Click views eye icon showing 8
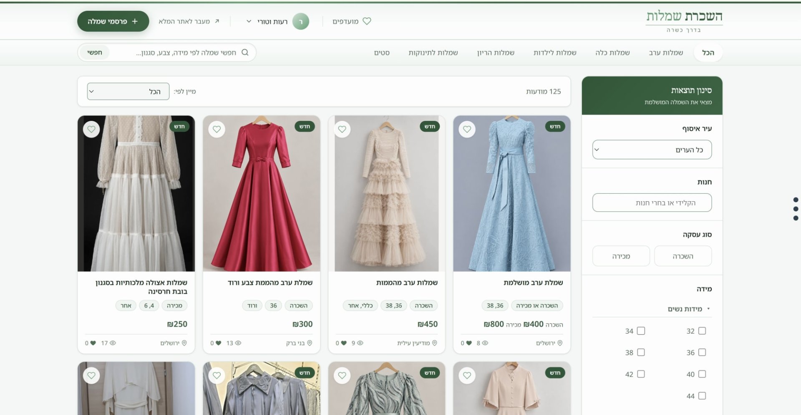This screenshot has height=415, width=801. click(x=485, y=343)
